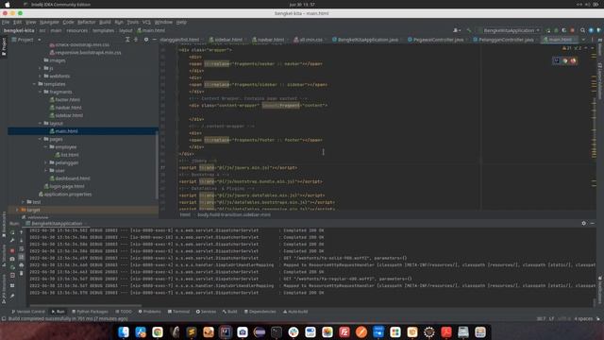Open Finder from the Dock
604x340 pixels.
coord(124,331)
